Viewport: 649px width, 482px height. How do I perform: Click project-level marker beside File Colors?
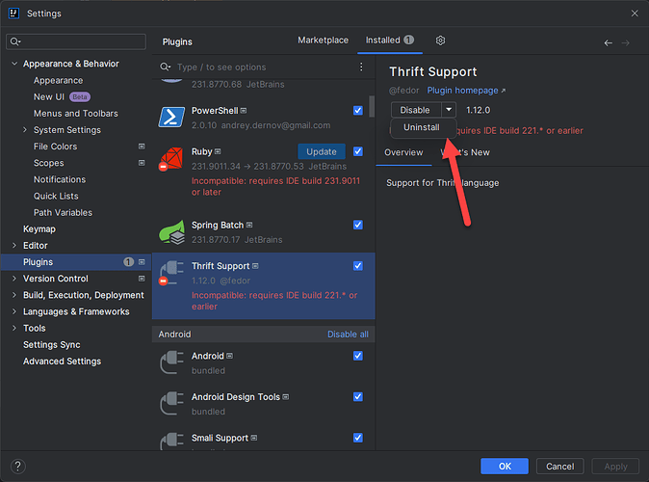(x=142, y=147)
